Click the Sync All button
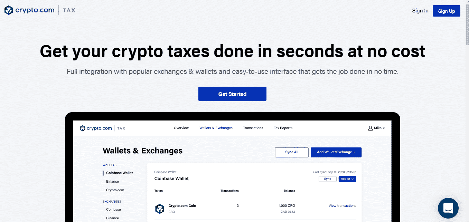 [292, 152]
